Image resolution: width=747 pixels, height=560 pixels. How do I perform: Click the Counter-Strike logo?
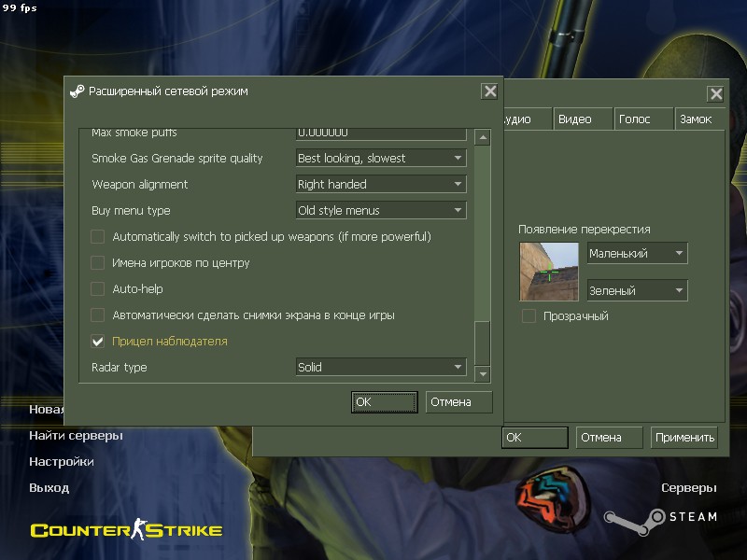pyautogui.click(x=126, y=529)
